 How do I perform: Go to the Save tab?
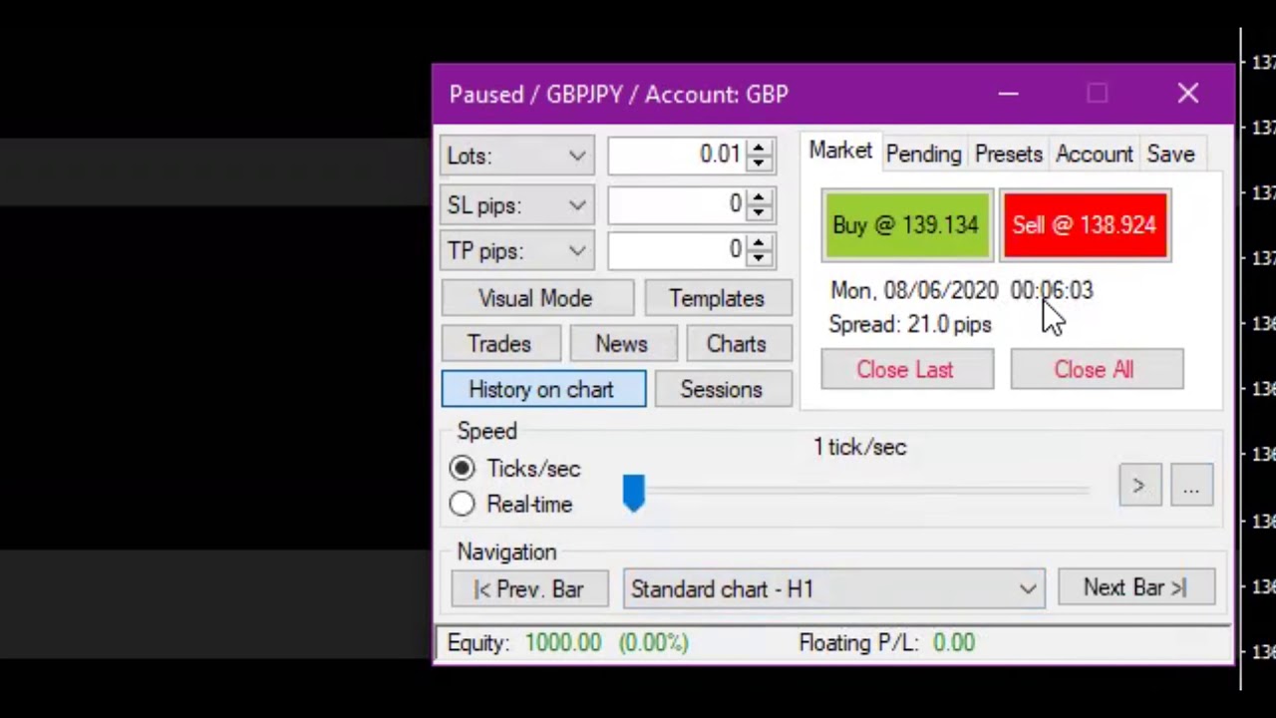tap(1170, 154)
